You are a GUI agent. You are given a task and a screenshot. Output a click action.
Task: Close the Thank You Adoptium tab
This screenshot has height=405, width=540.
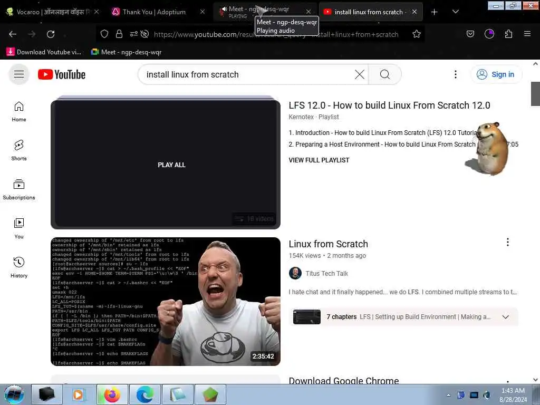[202, 12]
